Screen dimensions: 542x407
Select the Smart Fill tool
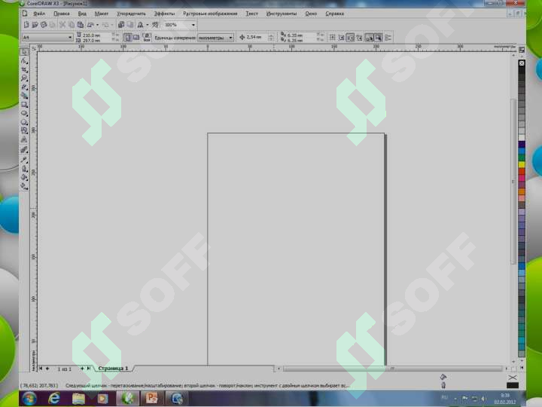(24, 96)
